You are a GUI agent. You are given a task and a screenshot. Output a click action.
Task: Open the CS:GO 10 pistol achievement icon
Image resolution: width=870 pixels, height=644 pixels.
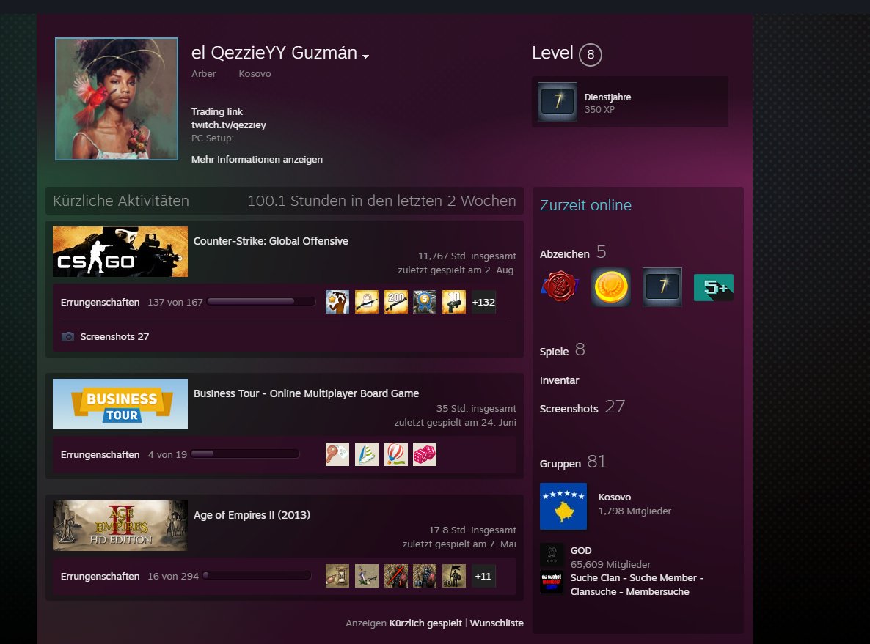(454, 302)
